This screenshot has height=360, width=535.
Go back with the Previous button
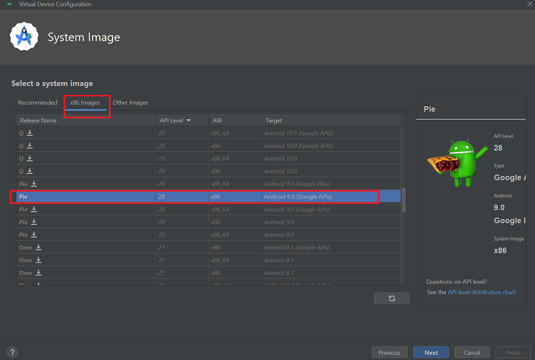point(389,352)
